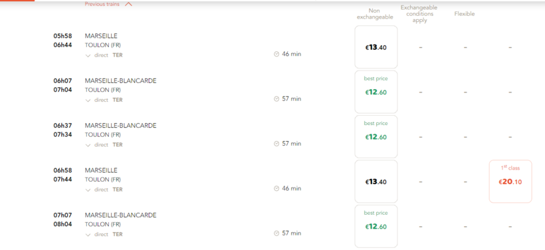Click clock icon for 06h37 train duration

coord(276,144)
